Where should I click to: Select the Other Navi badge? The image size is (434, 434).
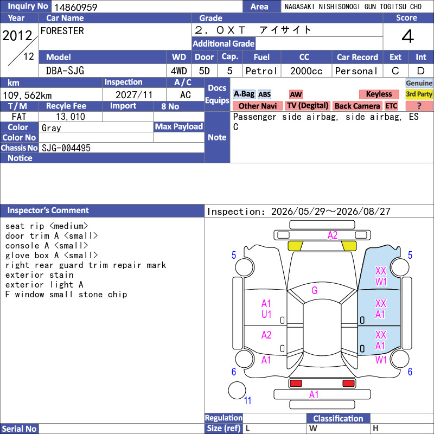tap(257, 106)
